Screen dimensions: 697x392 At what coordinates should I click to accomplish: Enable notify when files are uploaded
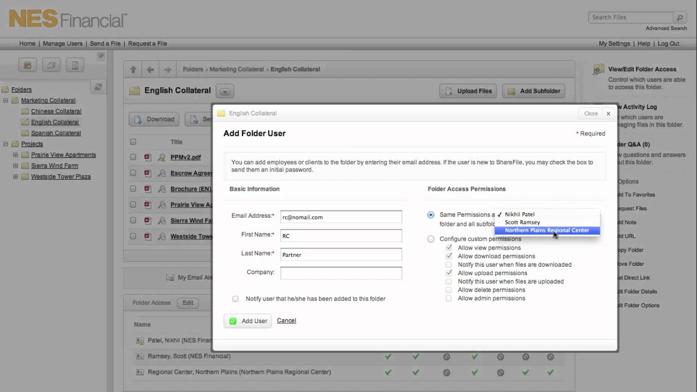(x=449, y=281)
